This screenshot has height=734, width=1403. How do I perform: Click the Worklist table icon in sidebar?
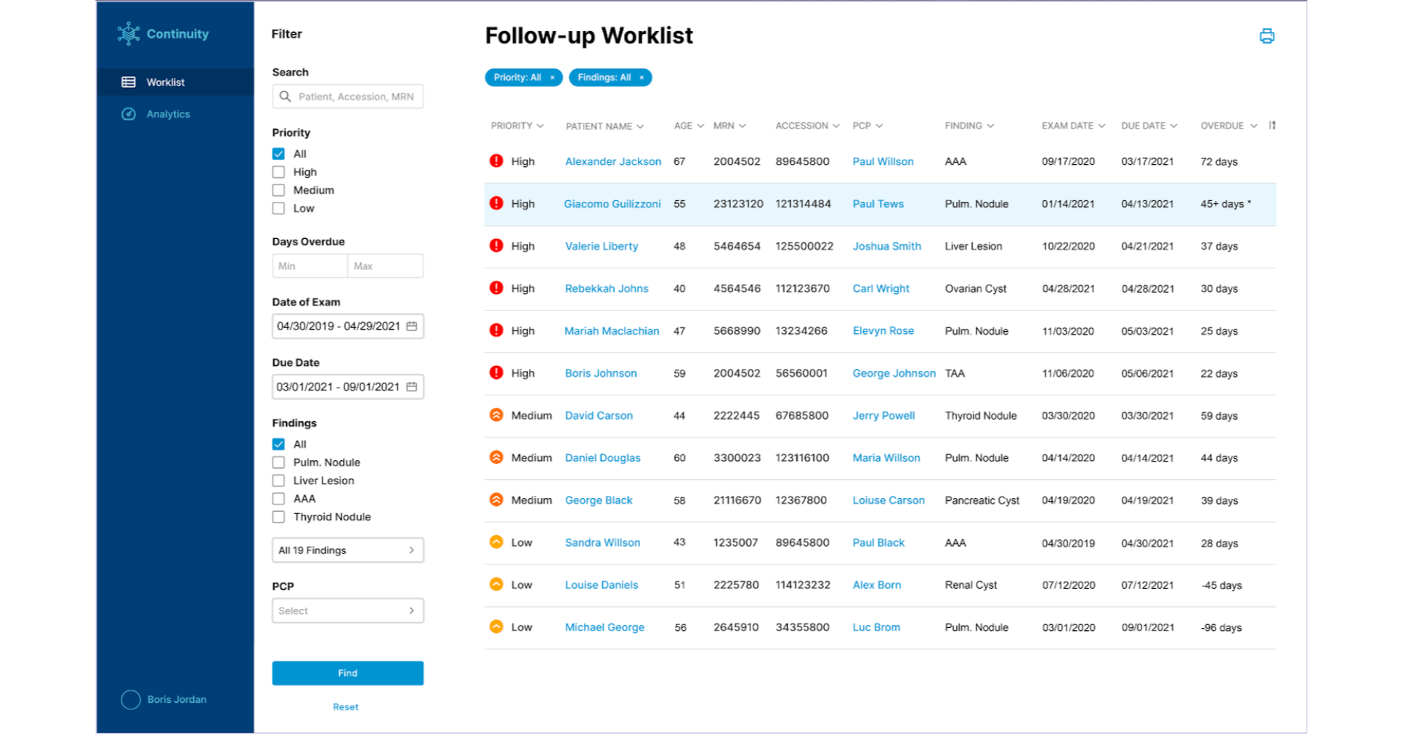point(129,82)
